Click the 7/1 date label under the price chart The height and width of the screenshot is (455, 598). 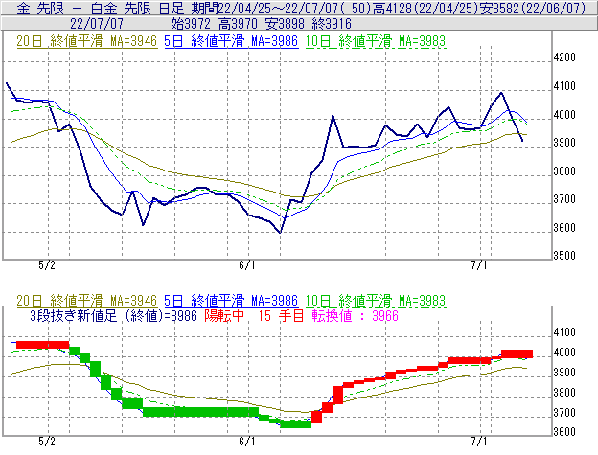(479, 265)
